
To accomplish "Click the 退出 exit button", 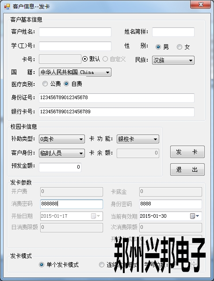I will pyautogui.click(x=187, y=169).
